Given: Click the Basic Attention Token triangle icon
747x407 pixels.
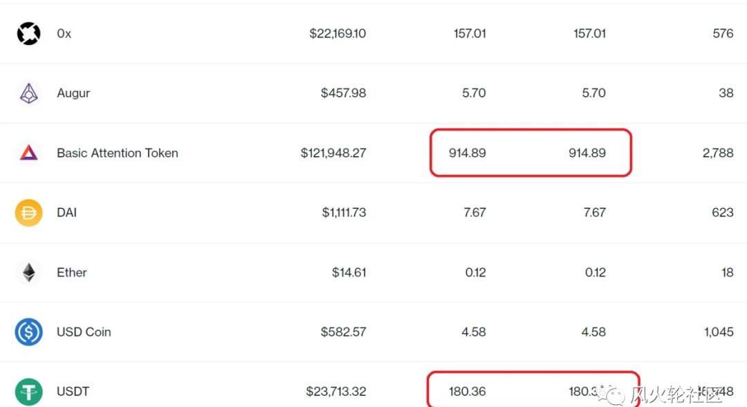Looking at the screenshot, I should tap(28, 153).
